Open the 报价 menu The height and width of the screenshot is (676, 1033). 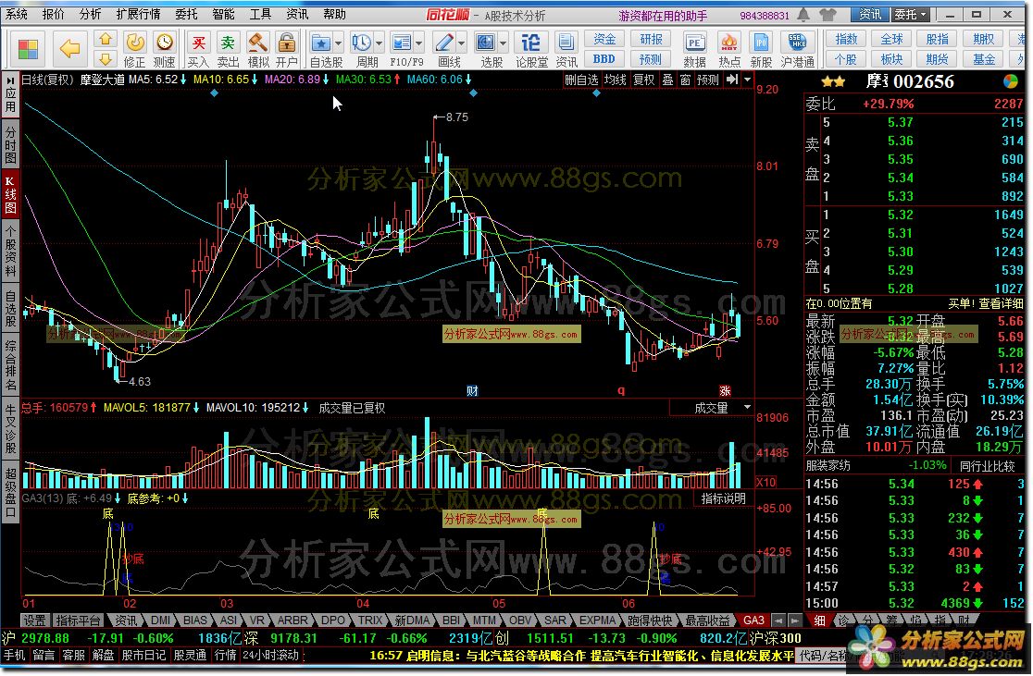53,14
